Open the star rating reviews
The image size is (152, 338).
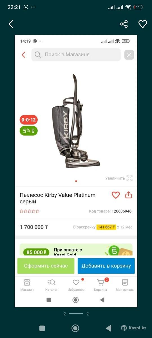(29, 211)
